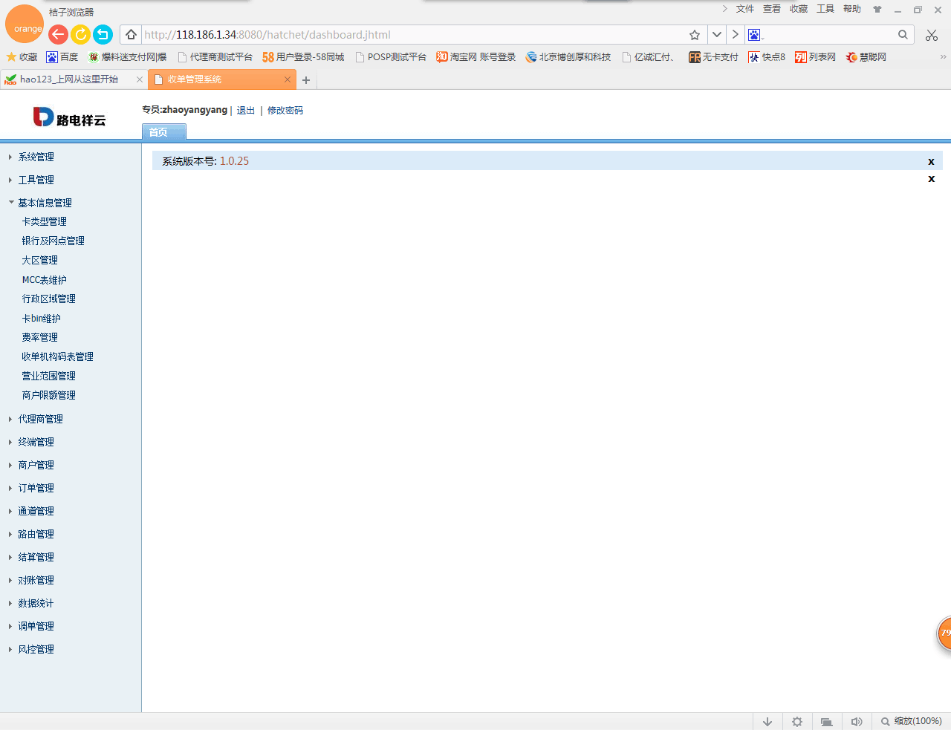Expand 系统管理 menu section
Screen dimensions: 951x730
(x=36, y=157)
